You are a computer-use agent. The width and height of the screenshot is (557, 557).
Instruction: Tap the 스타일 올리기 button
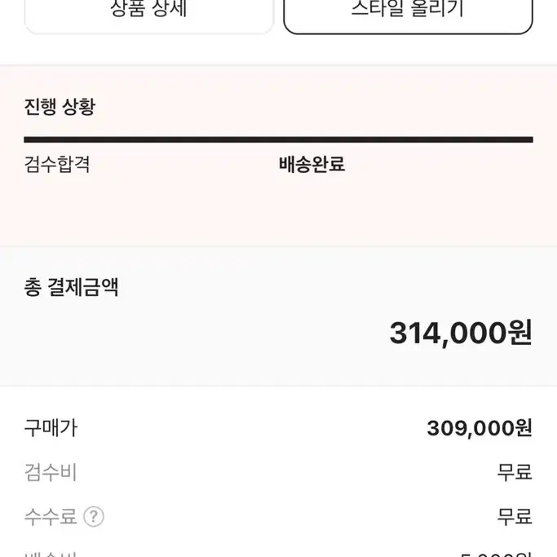(x=408, y=15)
